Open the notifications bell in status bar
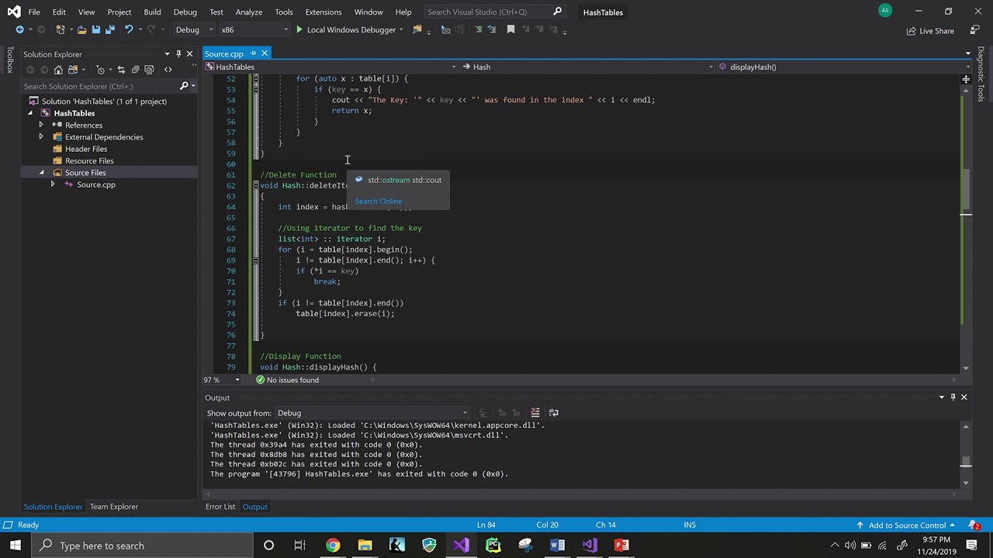 tap(974, 525)
